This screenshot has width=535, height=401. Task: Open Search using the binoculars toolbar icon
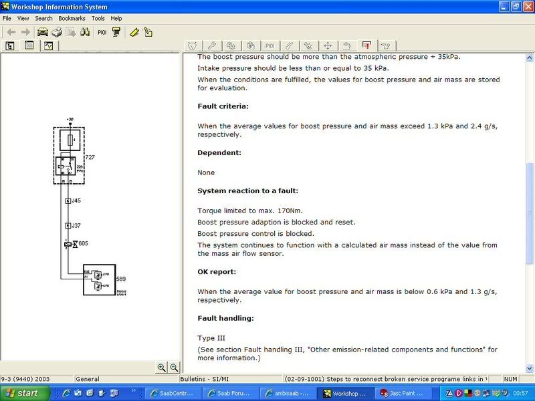click(x=85, y=32)
